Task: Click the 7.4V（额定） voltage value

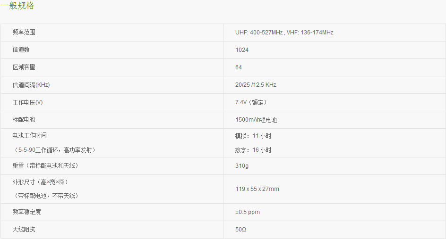Action: (251, 102)
